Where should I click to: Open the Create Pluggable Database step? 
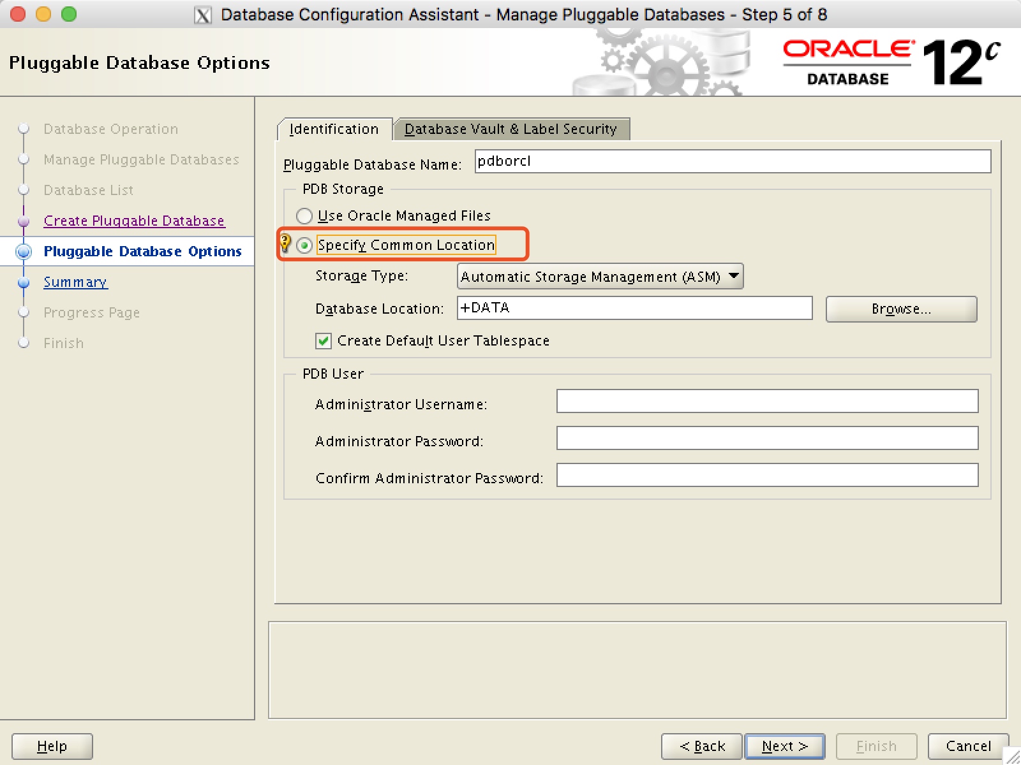click(x=133, y=221)
